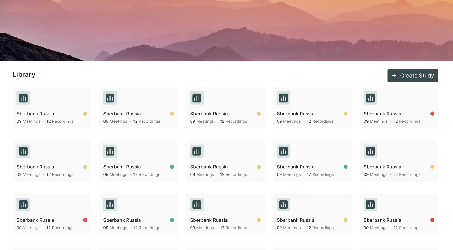The image size is (453, 250).
Task: Click '09 Meetings' on top row's red-dot card
Action: click(x=376, y=121)
